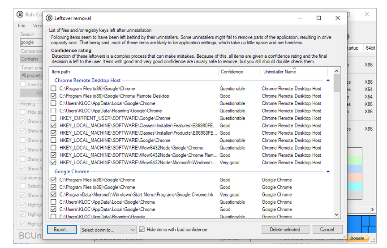The image size is (387, 248).
Task: Click the Donate button in main window
Action: 357,239
